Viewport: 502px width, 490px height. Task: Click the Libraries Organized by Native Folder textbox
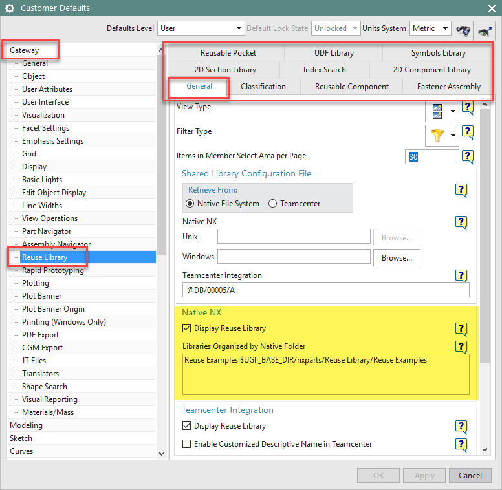click(326, 374)
